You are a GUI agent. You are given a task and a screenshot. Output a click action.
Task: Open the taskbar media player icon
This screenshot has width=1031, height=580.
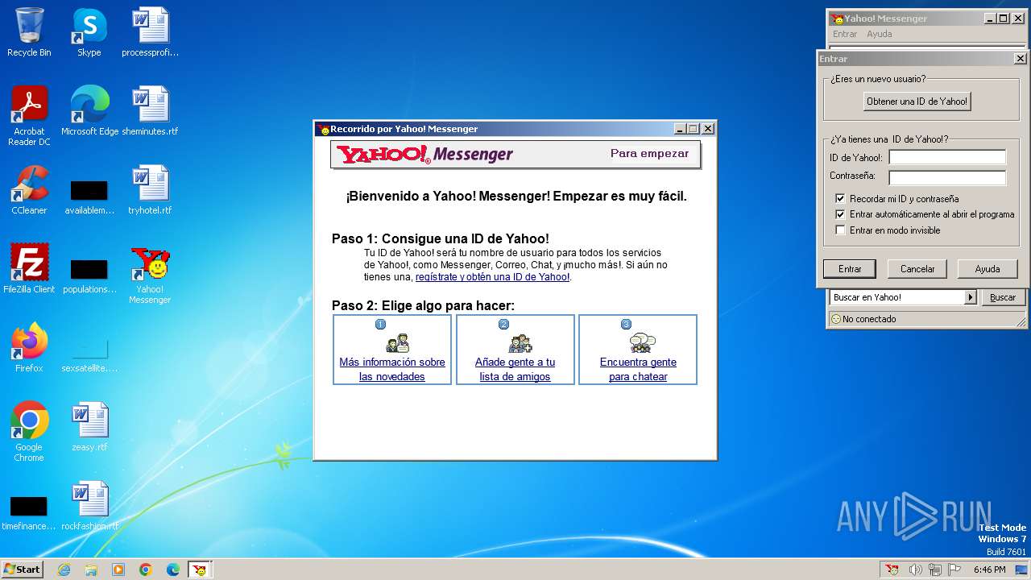coord(118,570)
